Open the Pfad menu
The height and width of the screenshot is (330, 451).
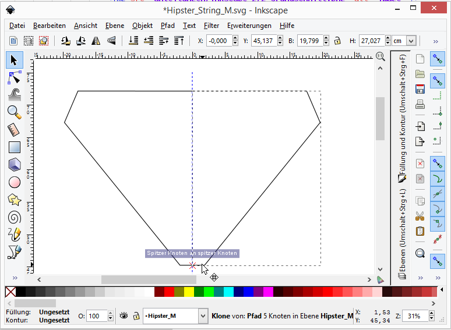click(168, 26)
